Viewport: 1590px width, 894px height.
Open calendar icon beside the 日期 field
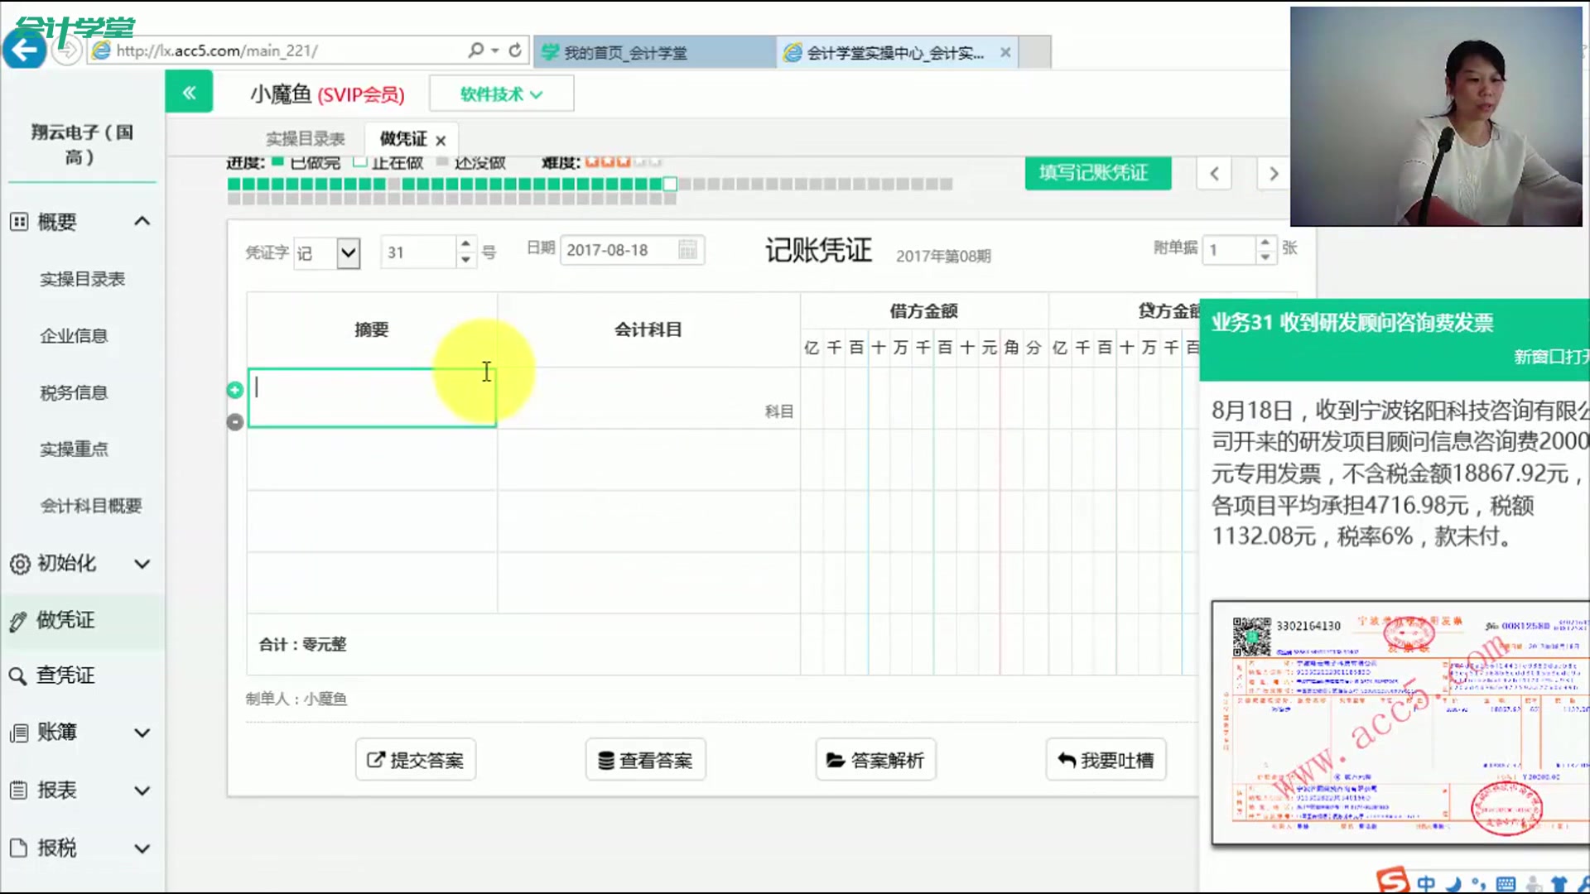690,249
